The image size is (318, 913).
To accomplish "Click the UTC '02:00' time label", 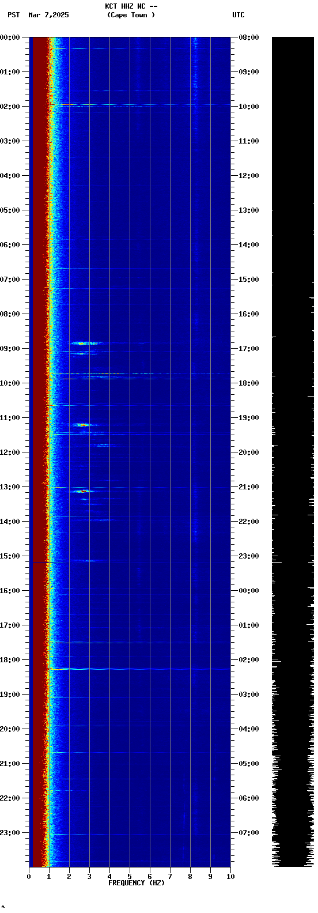I will pyautogui.click(x=248, y=660).
